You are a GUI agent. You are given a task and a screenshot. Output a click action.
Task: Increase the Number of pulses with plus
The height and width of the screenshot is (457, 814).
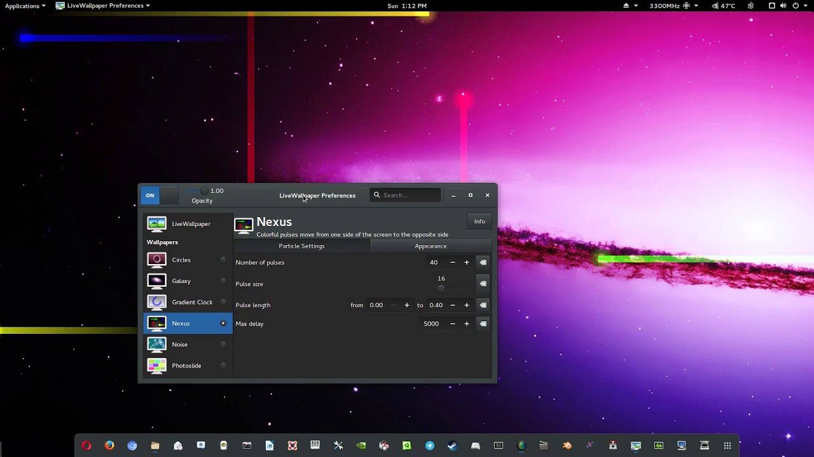(466, 262)
